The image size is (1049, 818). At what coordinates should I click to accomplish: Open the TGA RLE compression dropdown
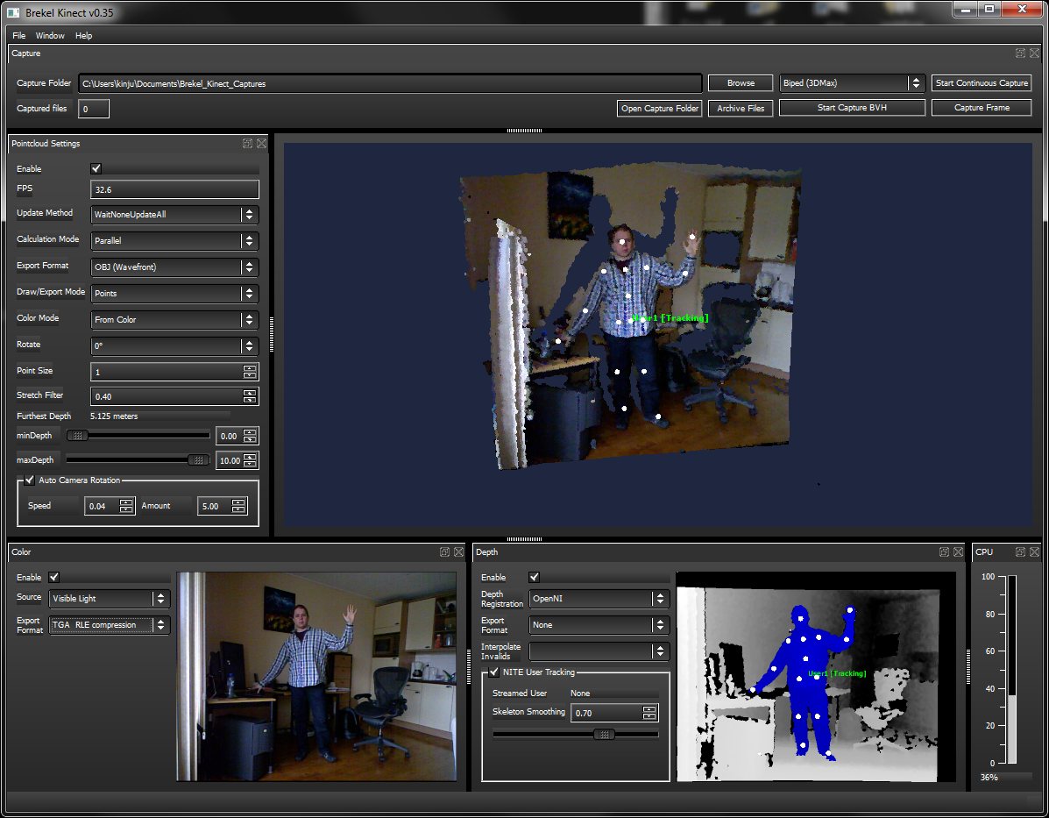[110, 624]
